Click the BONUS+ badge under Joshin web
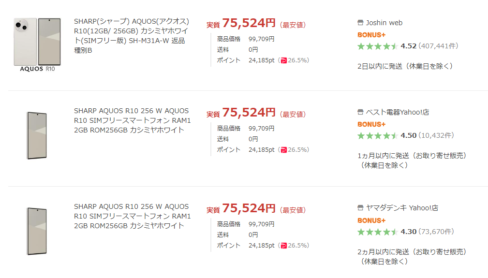488x278 pixels. (x=371, y=35)
